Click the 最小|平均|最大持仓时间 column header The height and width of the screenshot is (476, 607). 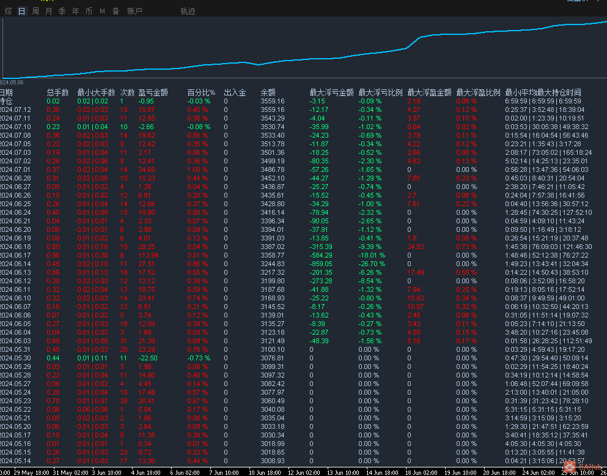543,92
